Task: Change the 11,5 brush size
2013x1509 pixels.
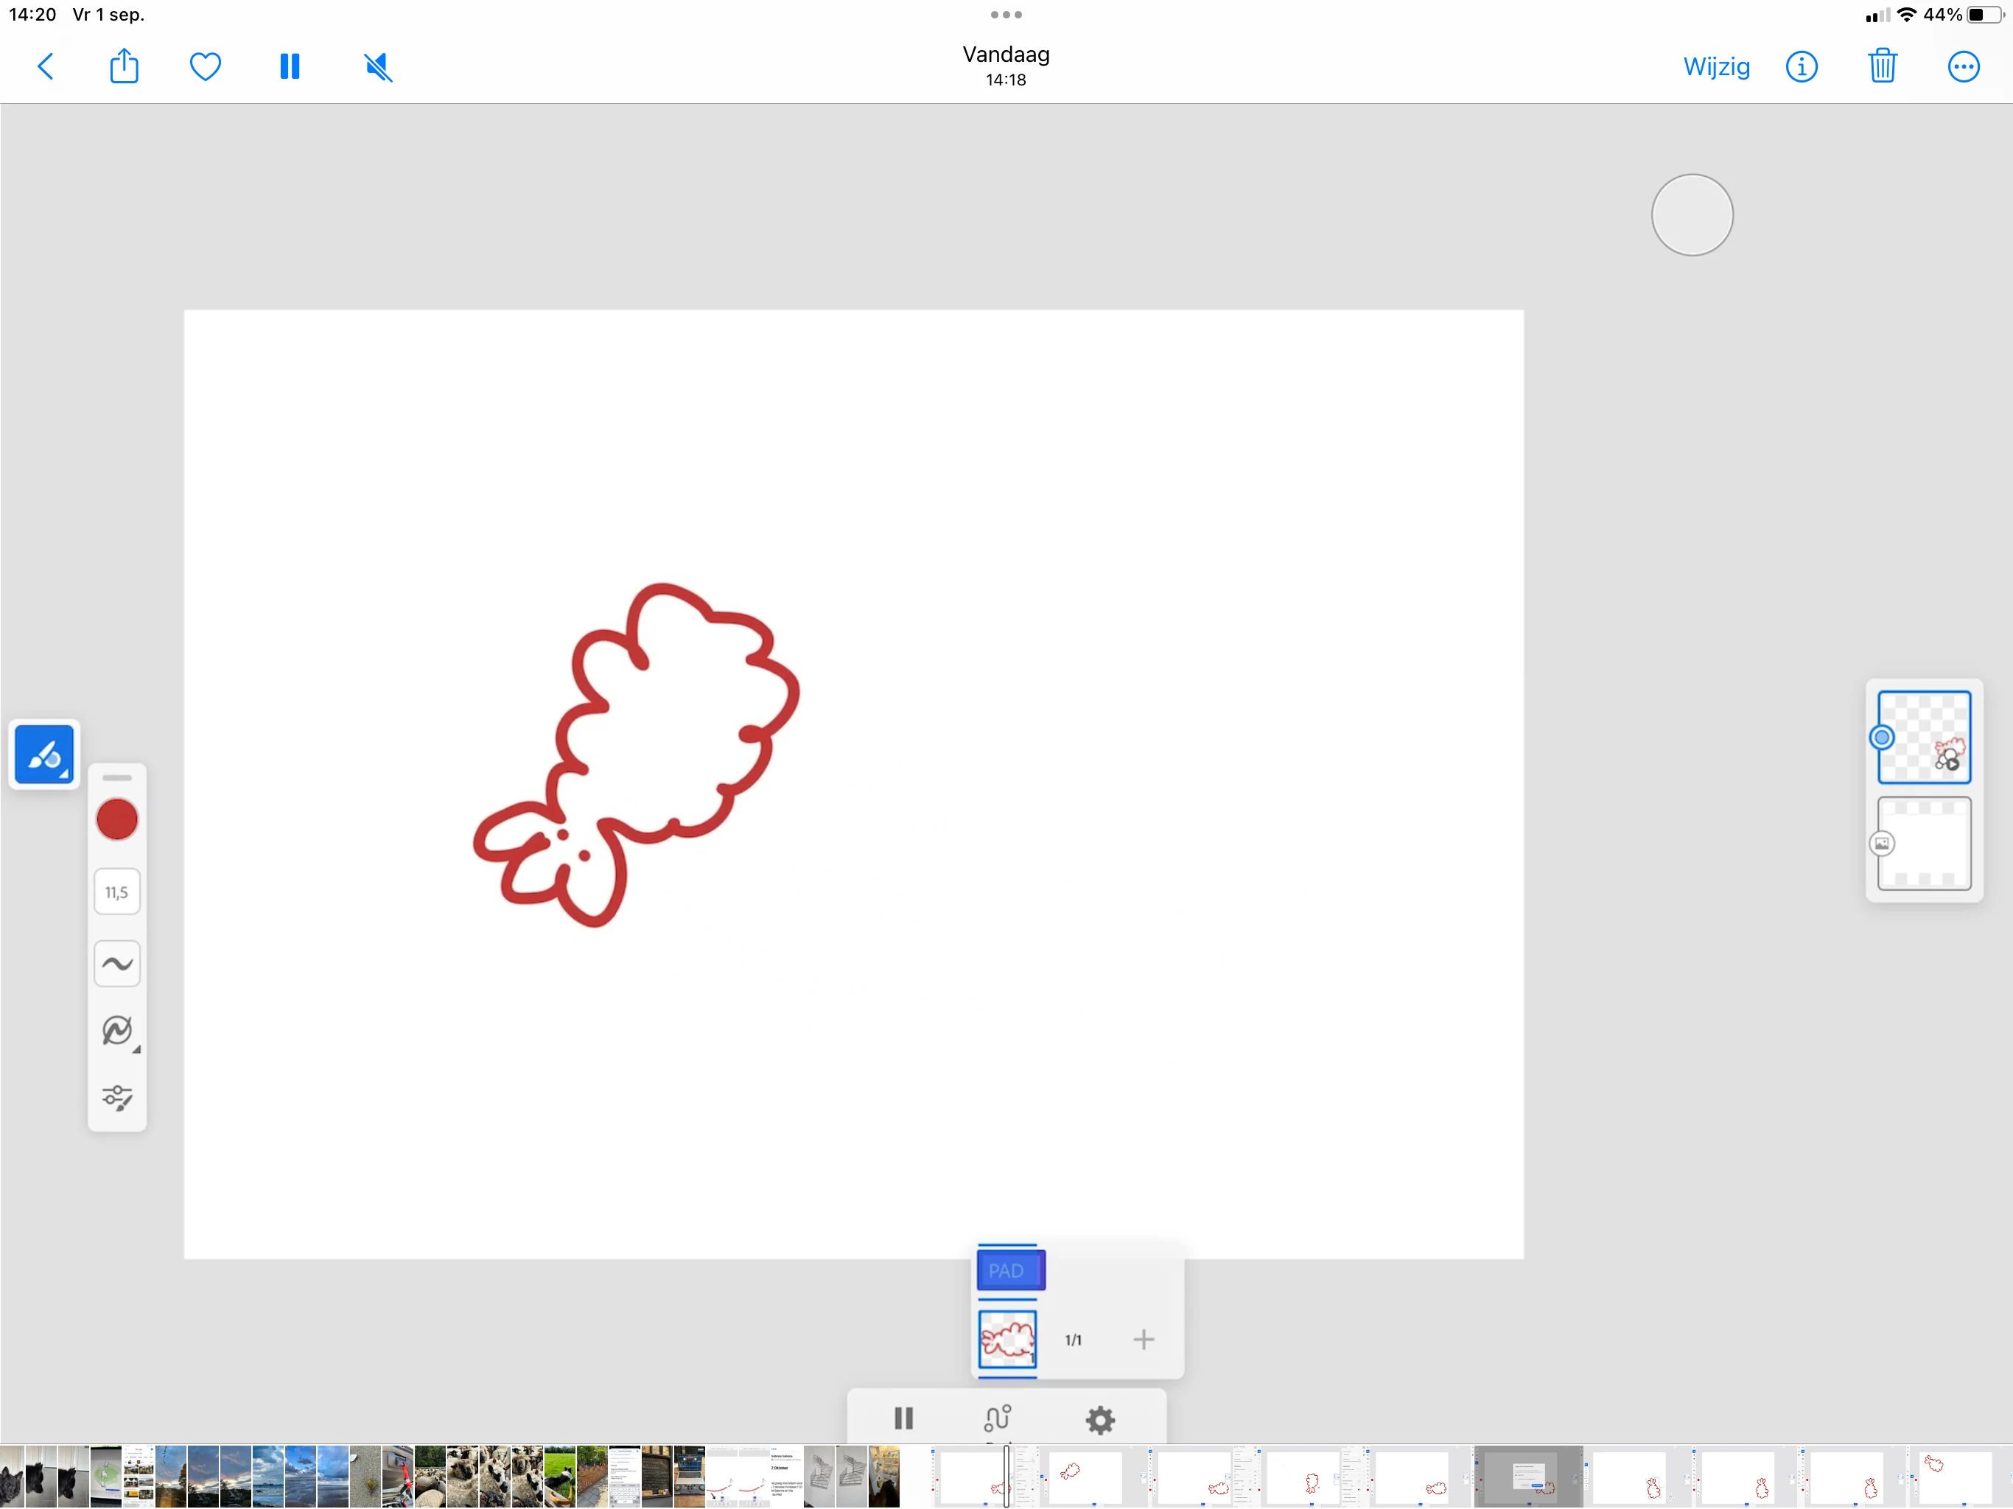Action: click(x=117, y=892)
